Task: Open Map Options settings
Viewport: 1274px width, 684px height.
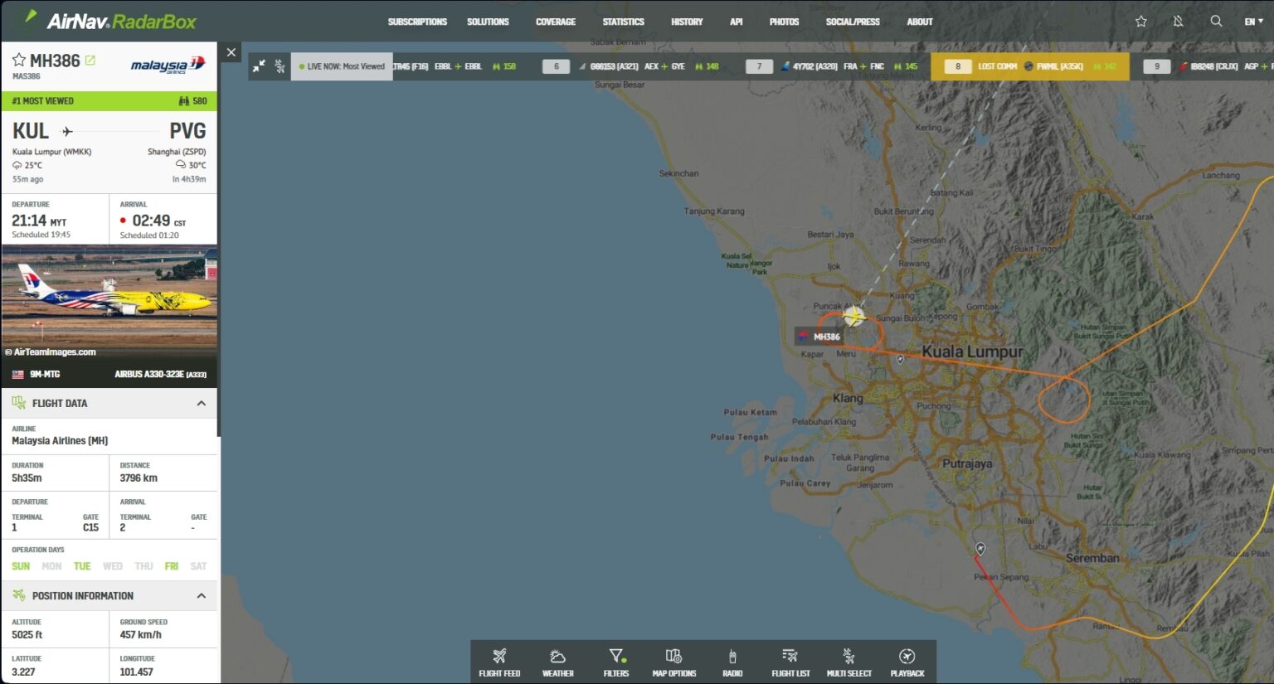Action: pos(673,662)
